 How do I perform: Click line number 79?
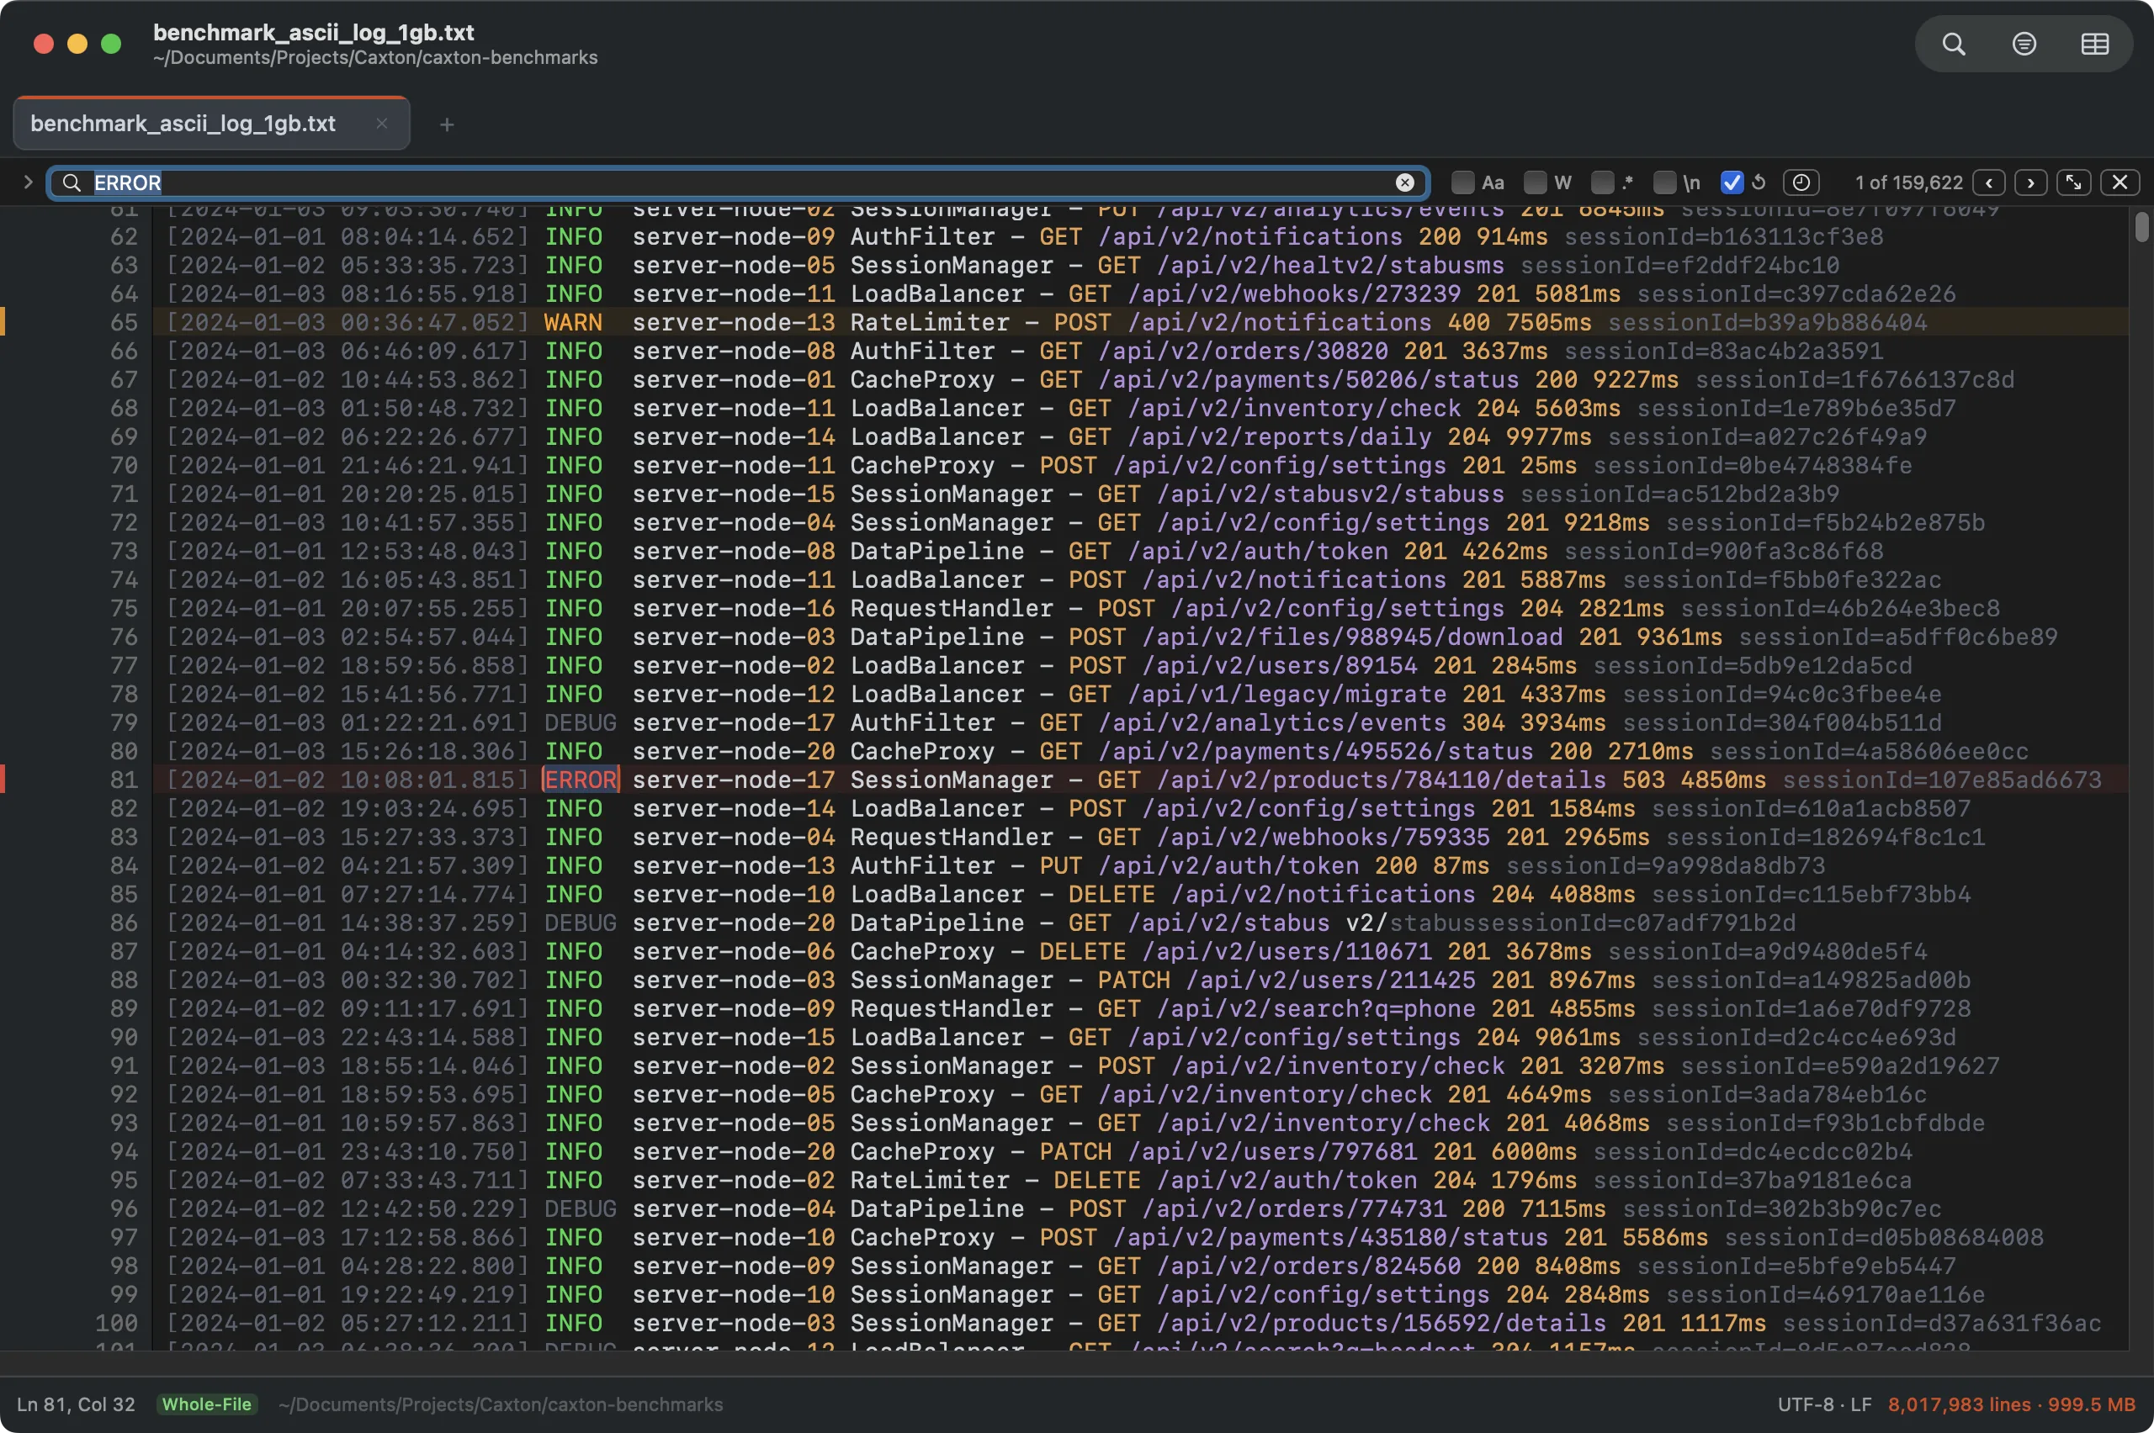(x=125, y=723)
